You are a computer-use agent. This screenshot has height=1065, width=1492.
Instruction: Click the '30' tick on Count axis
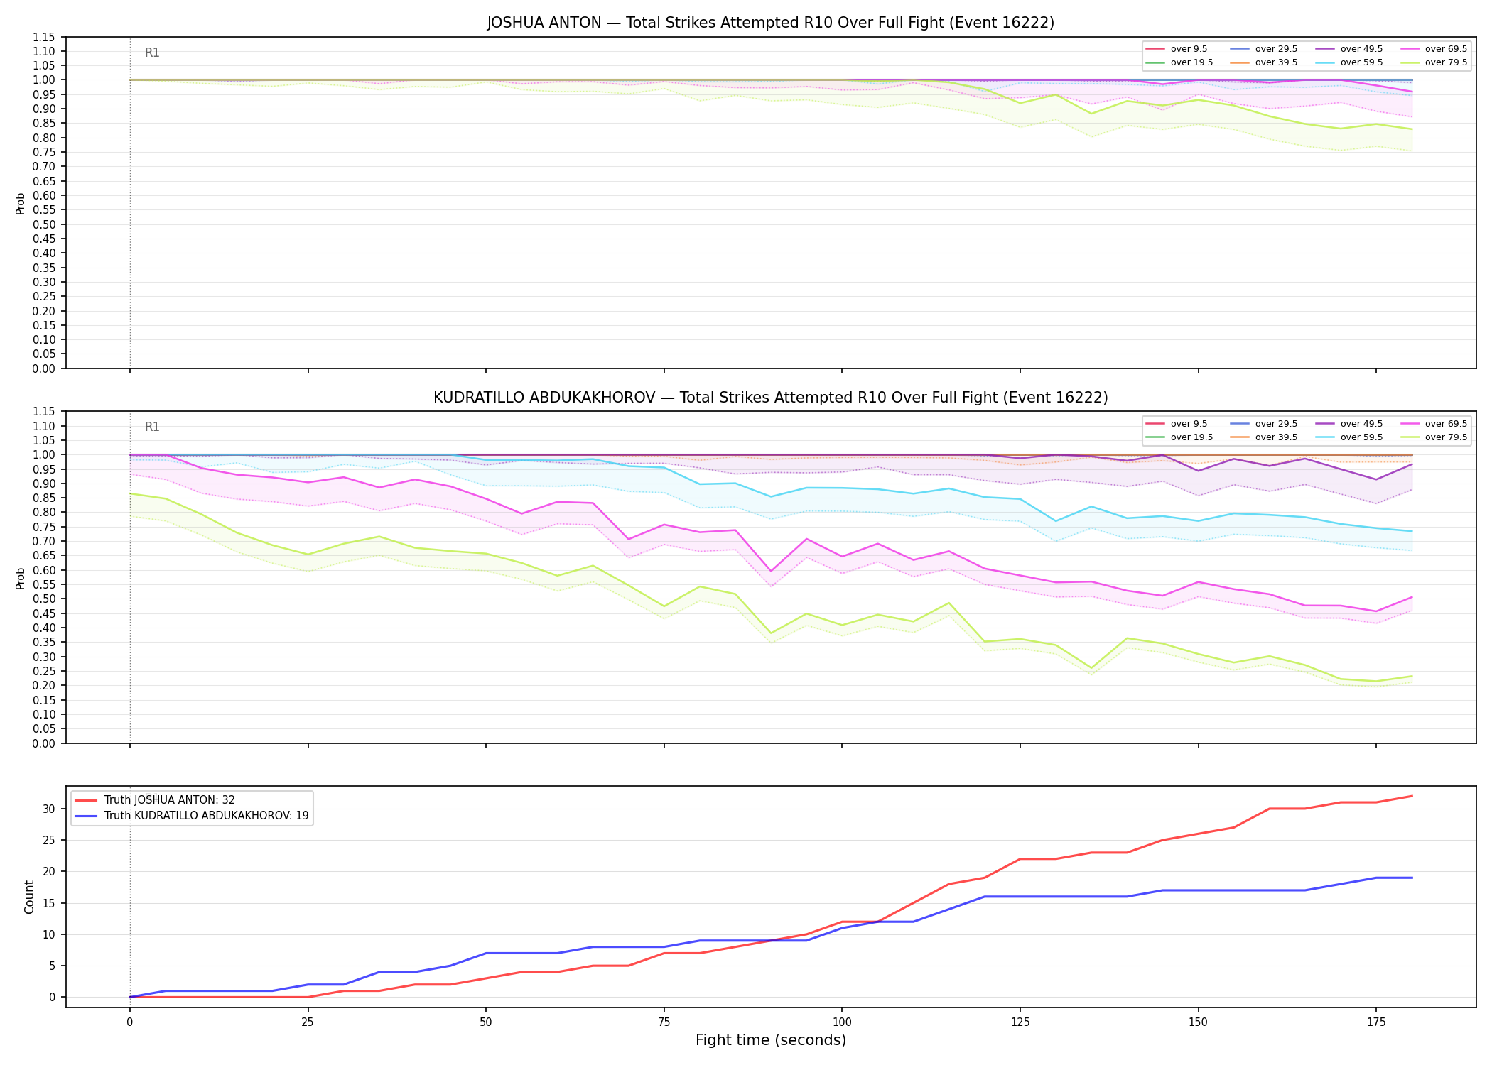[x=48, y=809]
